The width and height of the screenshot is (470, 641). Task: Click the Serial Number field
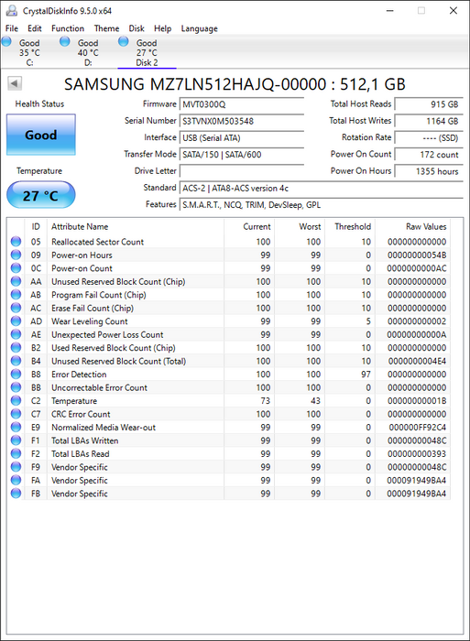(x=241, y=121)
